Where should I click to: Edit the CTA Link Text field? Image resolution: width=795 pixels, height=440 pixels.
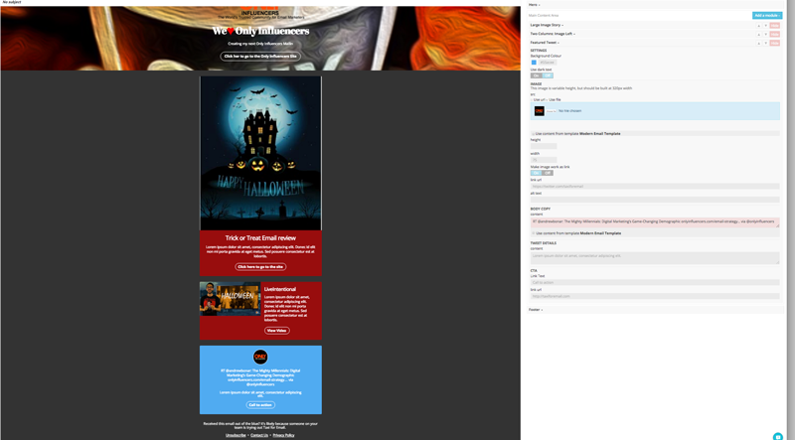tap(655, 282)
